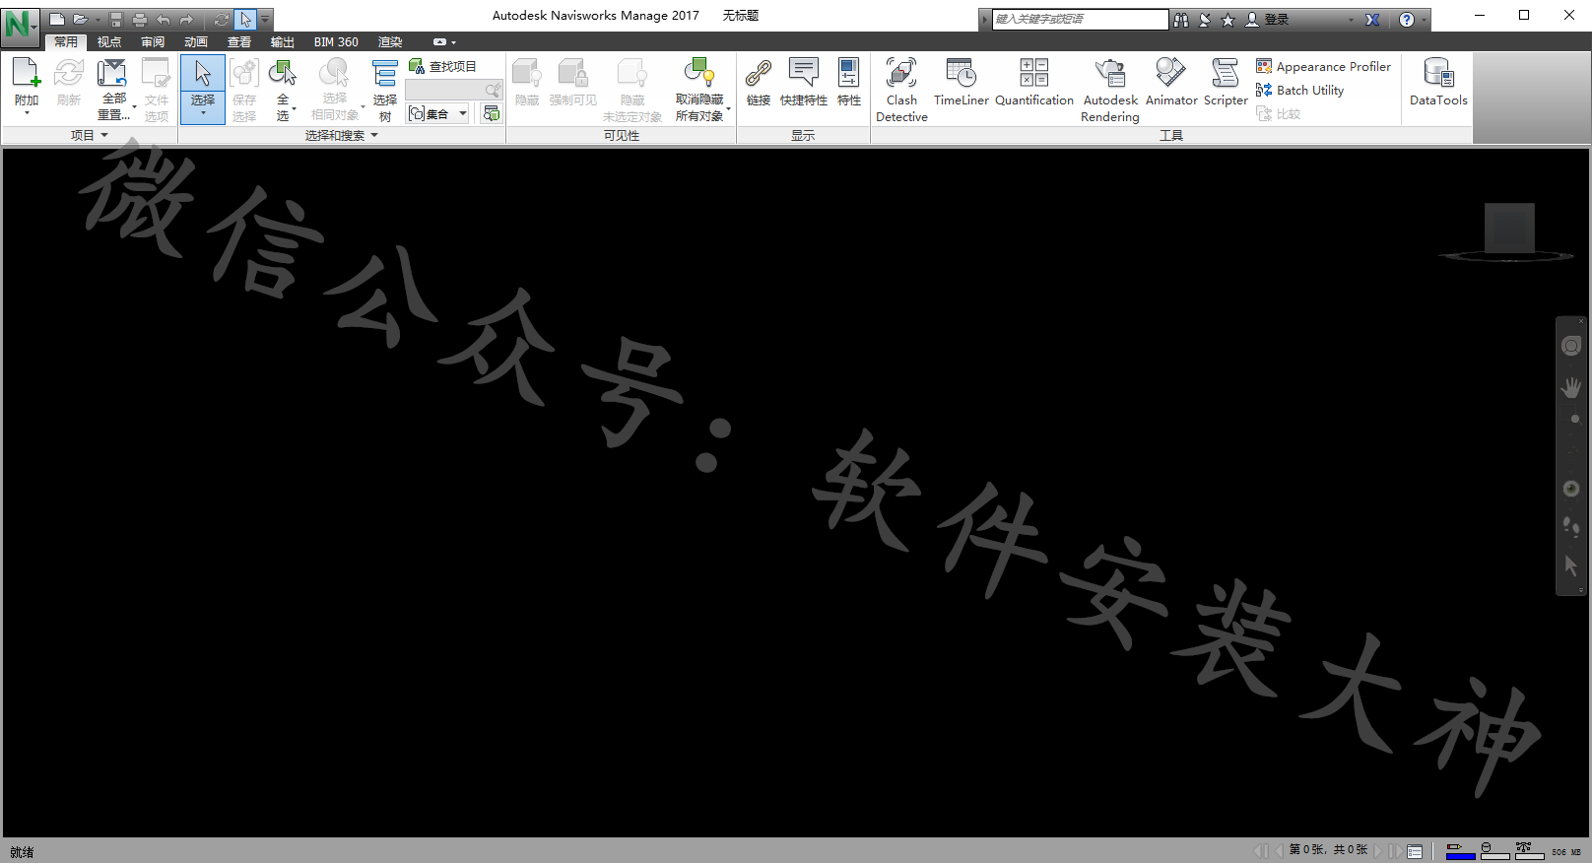Open the 附加 (Append) file tool
This screenshot has height=864, width=1592.
tap(26, 81)
